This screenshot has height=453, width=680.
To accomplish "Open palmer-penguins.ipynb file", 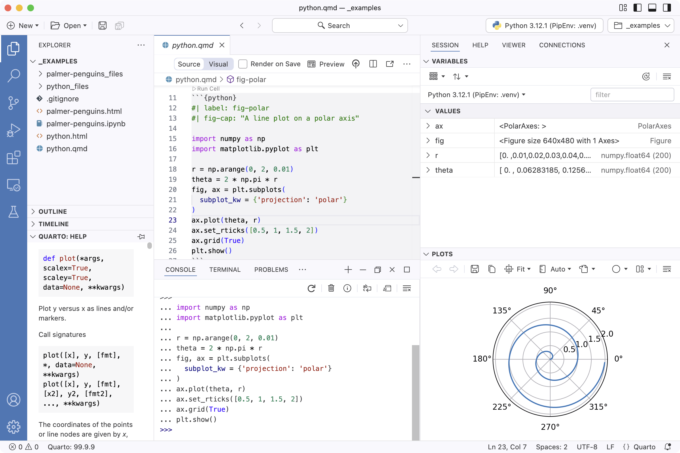I will pyautogui.click(x=86, y=123).
